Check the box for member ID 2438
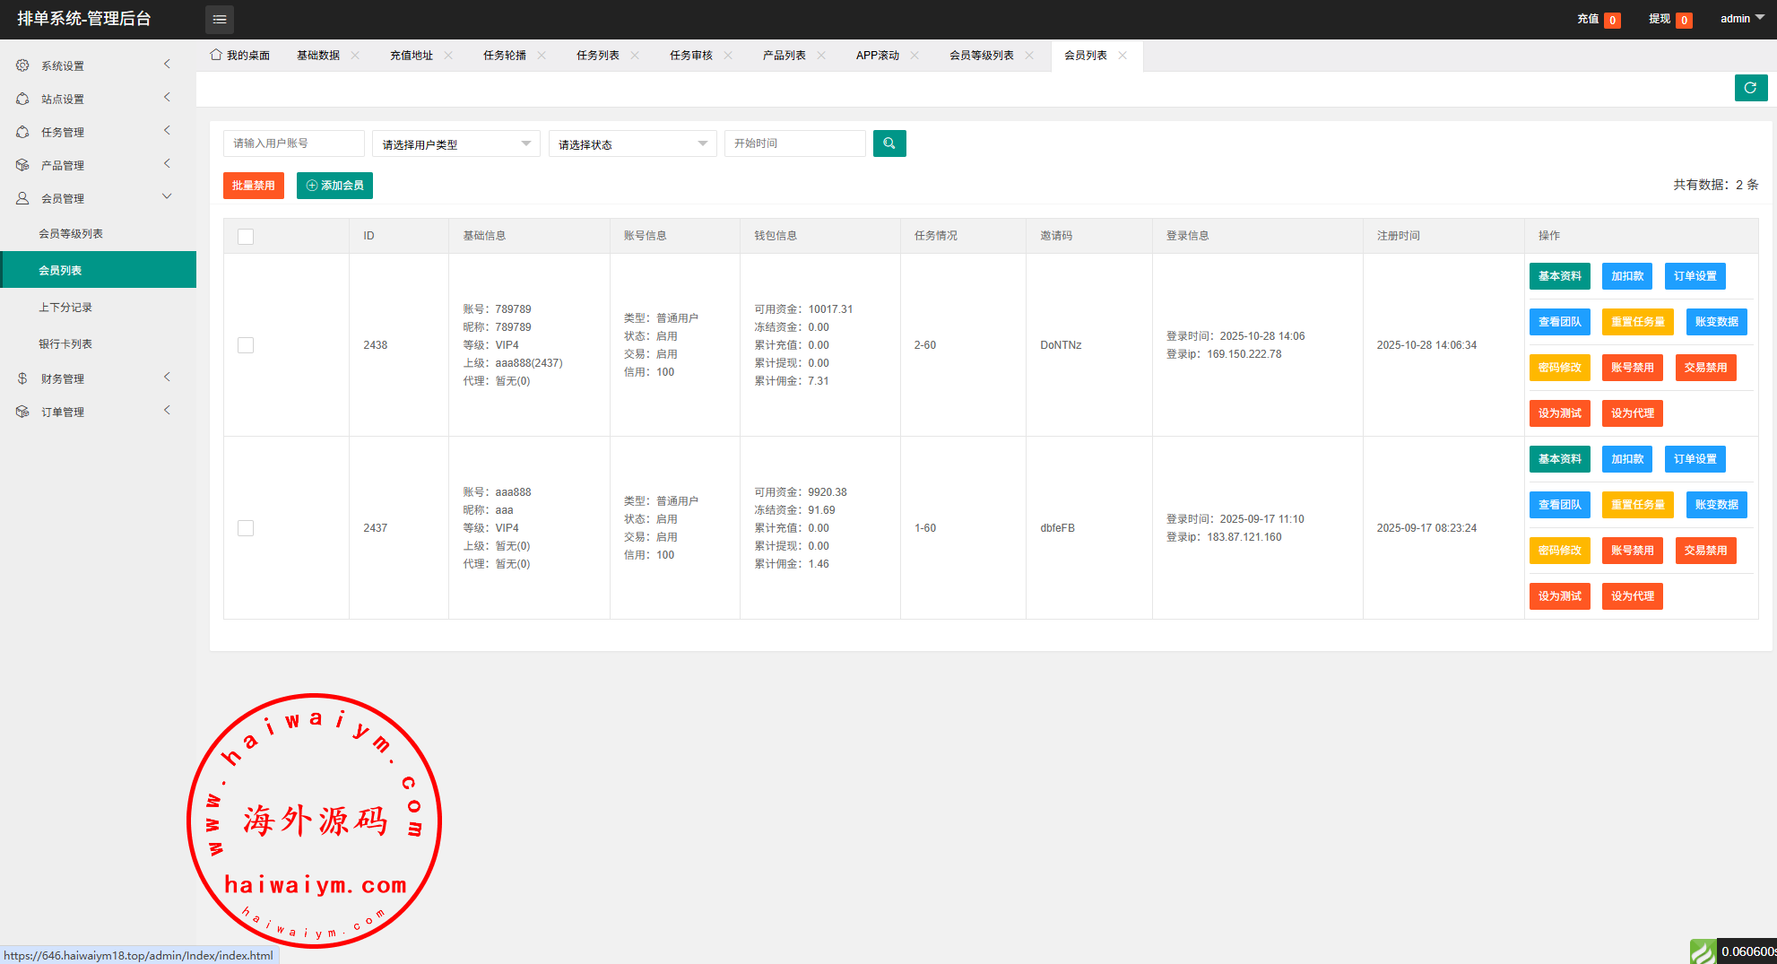This screenshot has width=1777, height=964. tap(246, 345)
